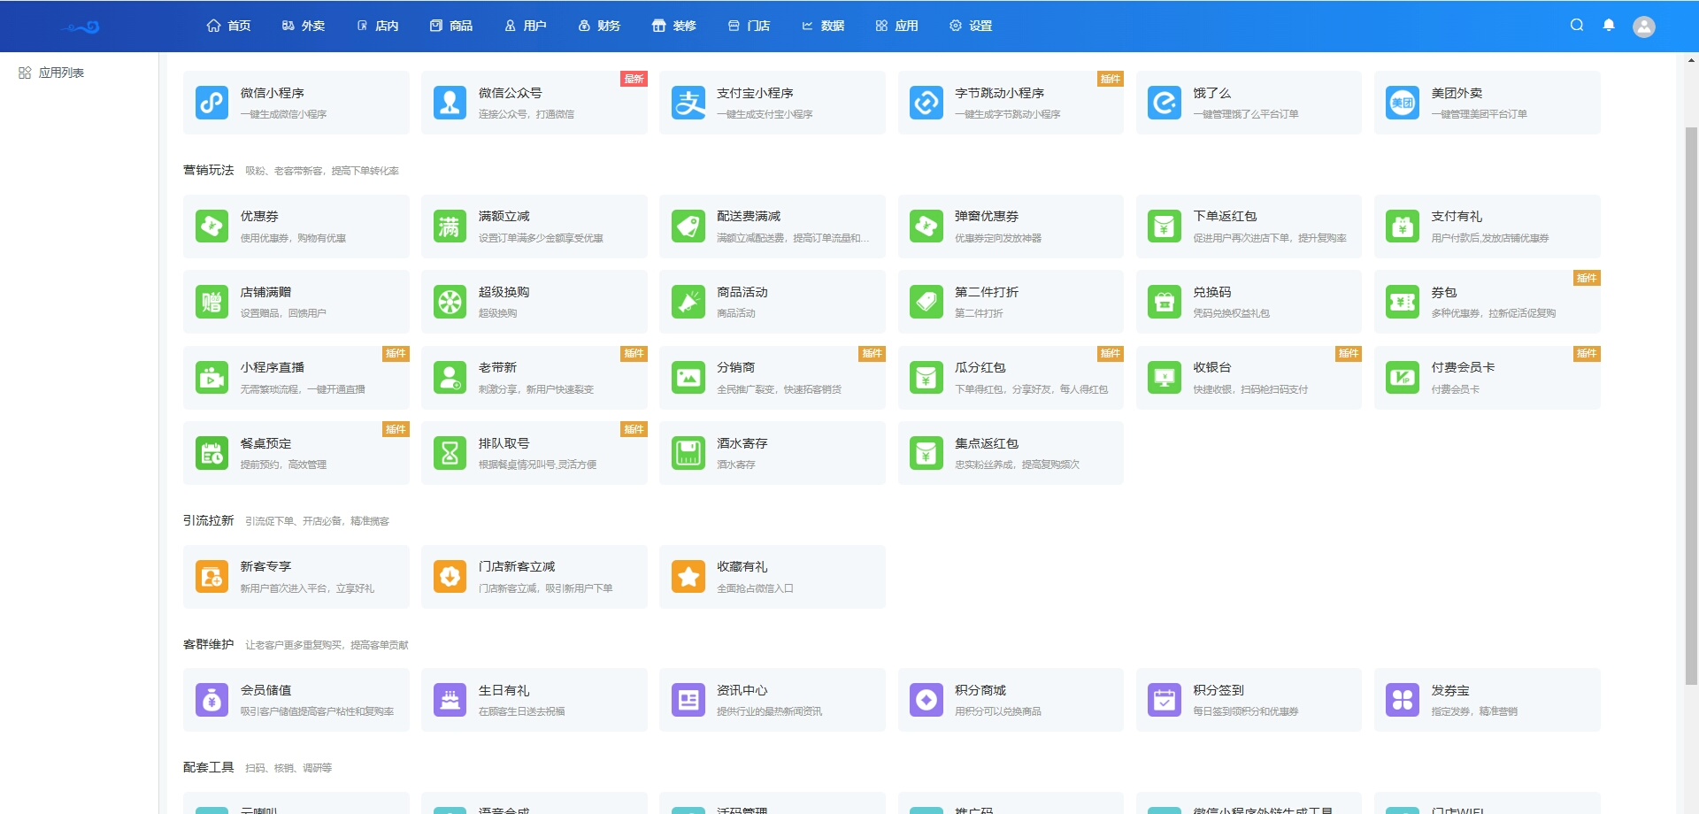Open the 生日有礼 cake icon
The image size is (1699, 814).
coord(450,700)
